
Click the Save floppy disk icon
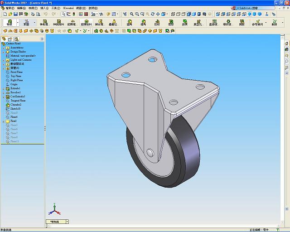tap(15, 14)
